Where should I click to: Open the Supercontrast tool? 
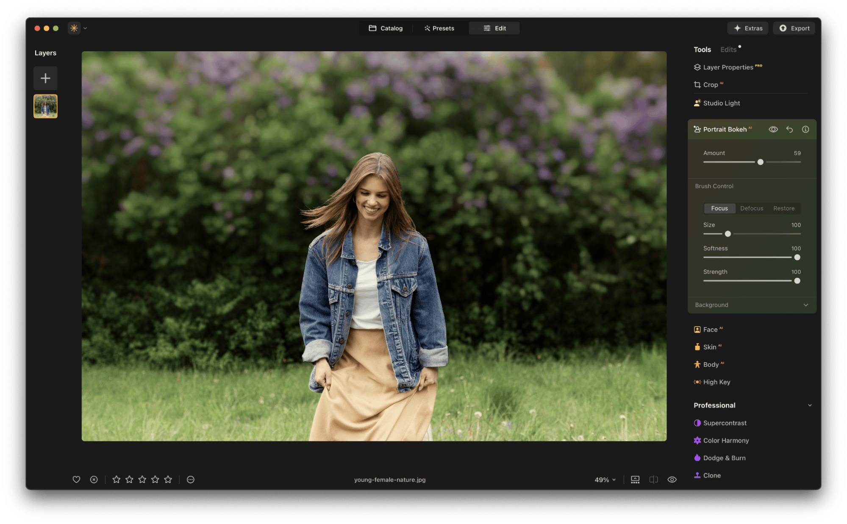coord(724,423)
